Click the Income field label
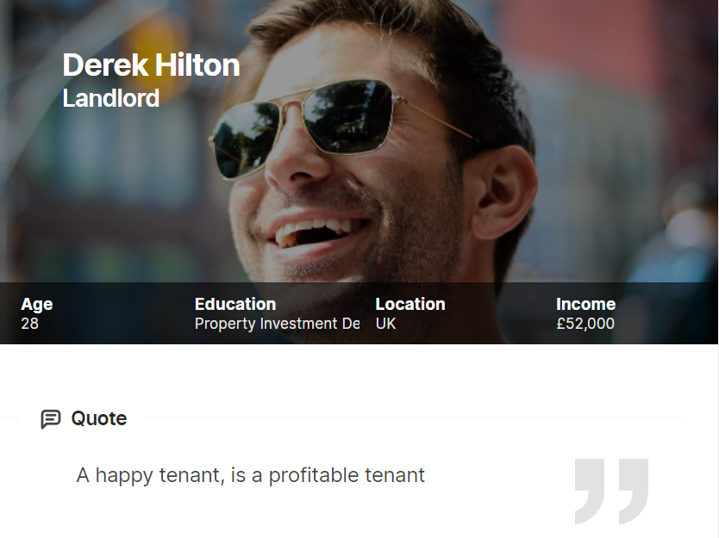 click(585, 304)
